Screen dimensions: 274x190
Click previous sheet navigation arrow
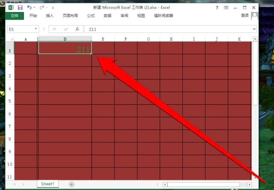click(x=15, y=184)
